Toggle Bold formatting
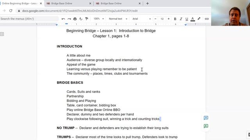Viewport: 250px width, 140px height. 175,19
